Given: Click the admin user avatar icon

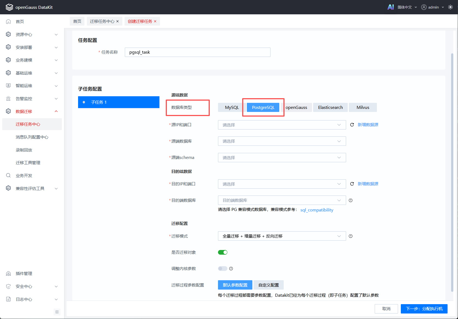Looking at the screenshot, I should click(424, 7).
